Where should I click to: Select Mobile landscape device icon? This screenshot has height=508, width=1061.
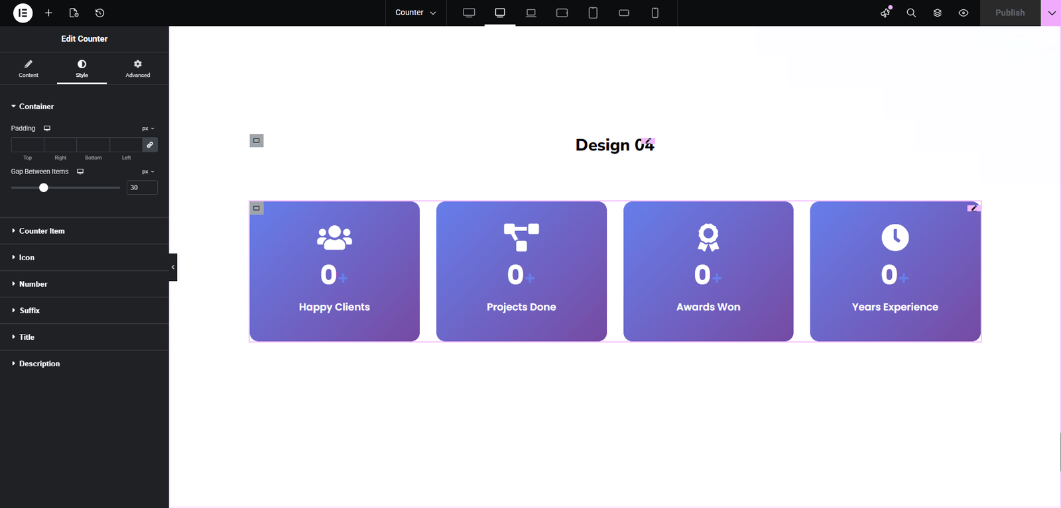pos(624,13)
